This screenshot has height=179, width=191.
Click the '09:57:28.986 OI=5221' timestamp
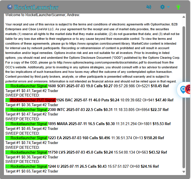coord(132,86)
